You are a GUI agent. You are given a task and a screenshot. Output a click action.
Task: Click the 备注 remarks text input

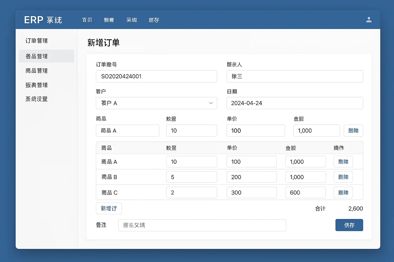click(x=202, y=225)
